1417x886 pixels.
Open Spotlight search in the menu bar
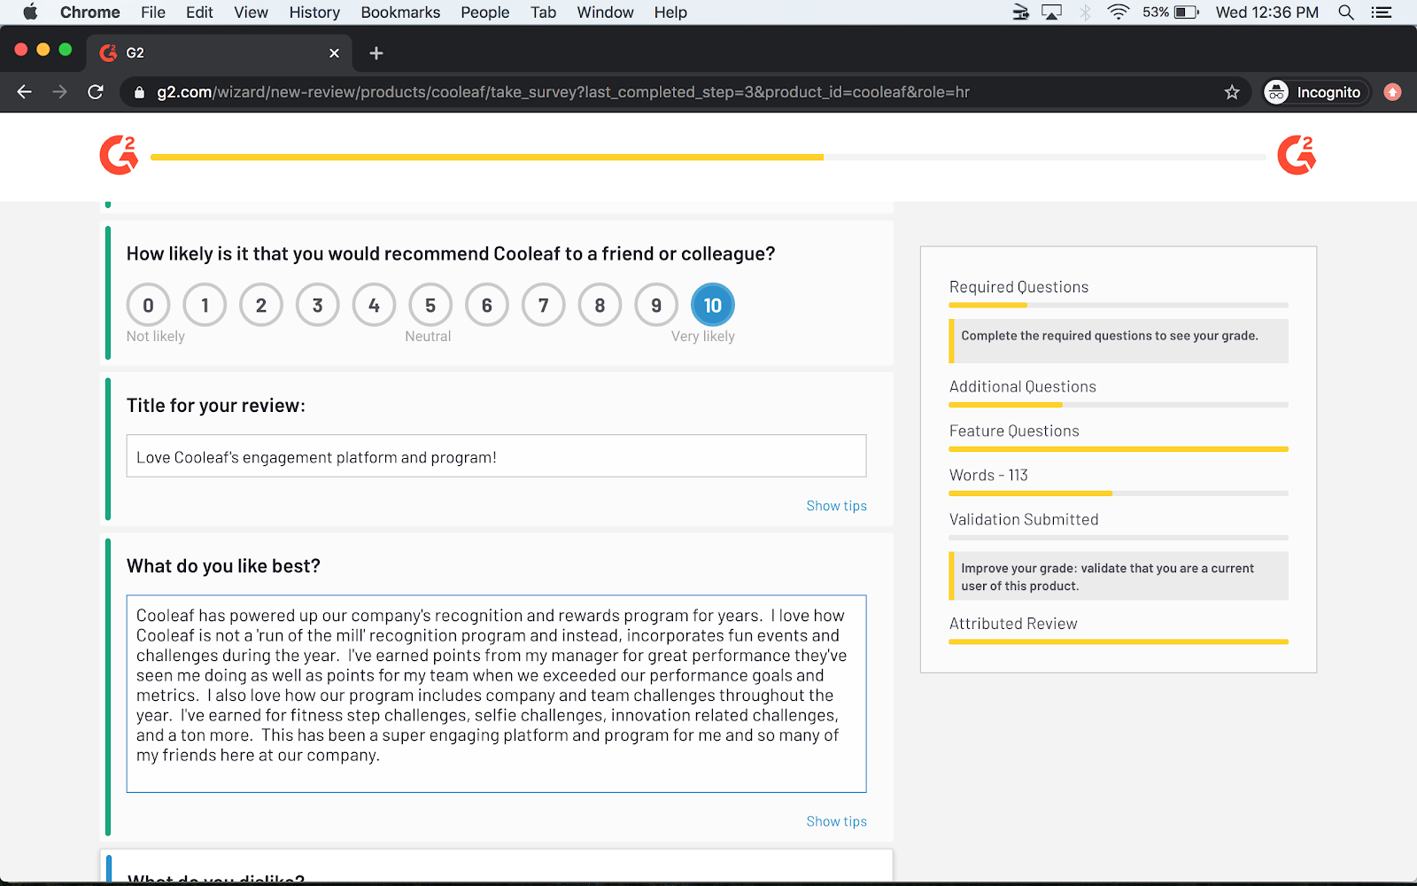pyautogui.click(x=1346, y=12)
